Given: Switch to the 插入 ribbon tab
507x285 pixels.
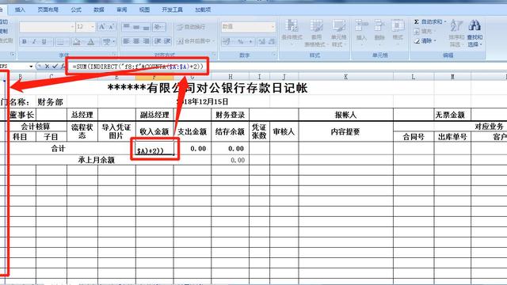Looking at the screenshot, I should coord(20,9).
